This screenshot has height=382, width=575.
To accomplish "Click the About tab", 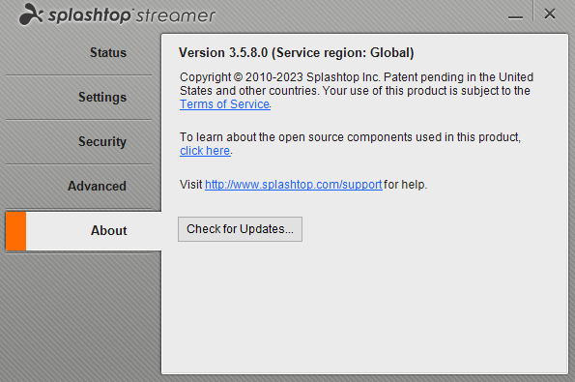I will pos(109,230).
